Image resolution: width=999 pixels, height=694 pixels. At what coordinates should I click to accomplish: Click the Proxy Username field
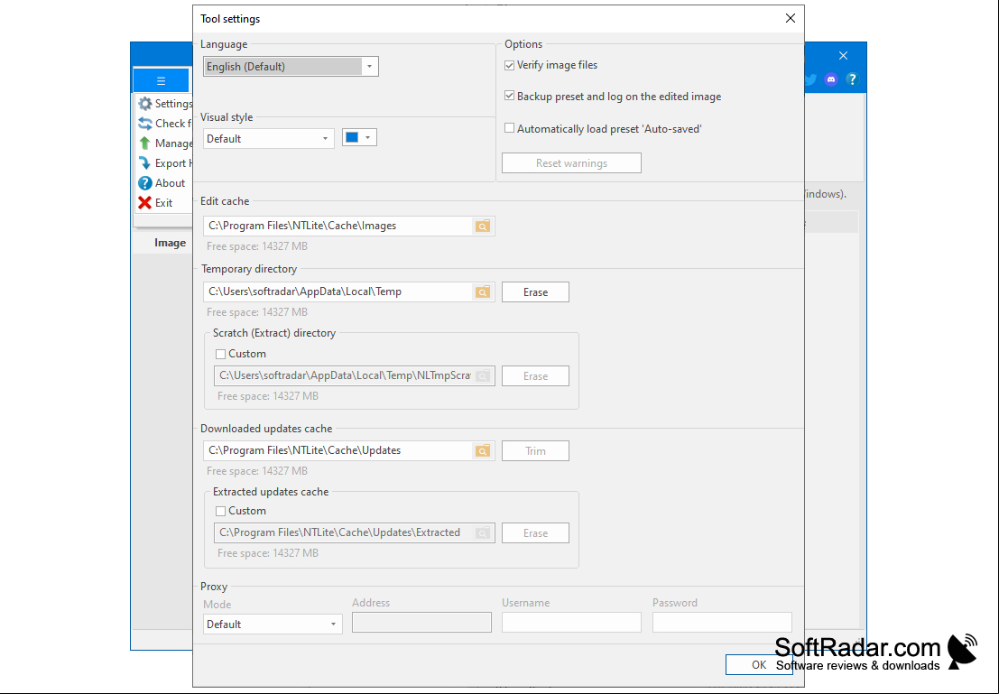click(x=571, y=622)
